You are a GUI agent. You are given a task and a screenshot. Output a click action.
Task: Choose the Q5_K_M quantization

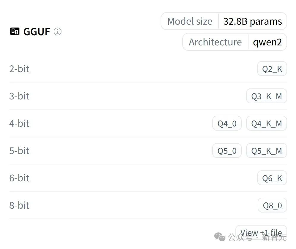pos(267,151)
